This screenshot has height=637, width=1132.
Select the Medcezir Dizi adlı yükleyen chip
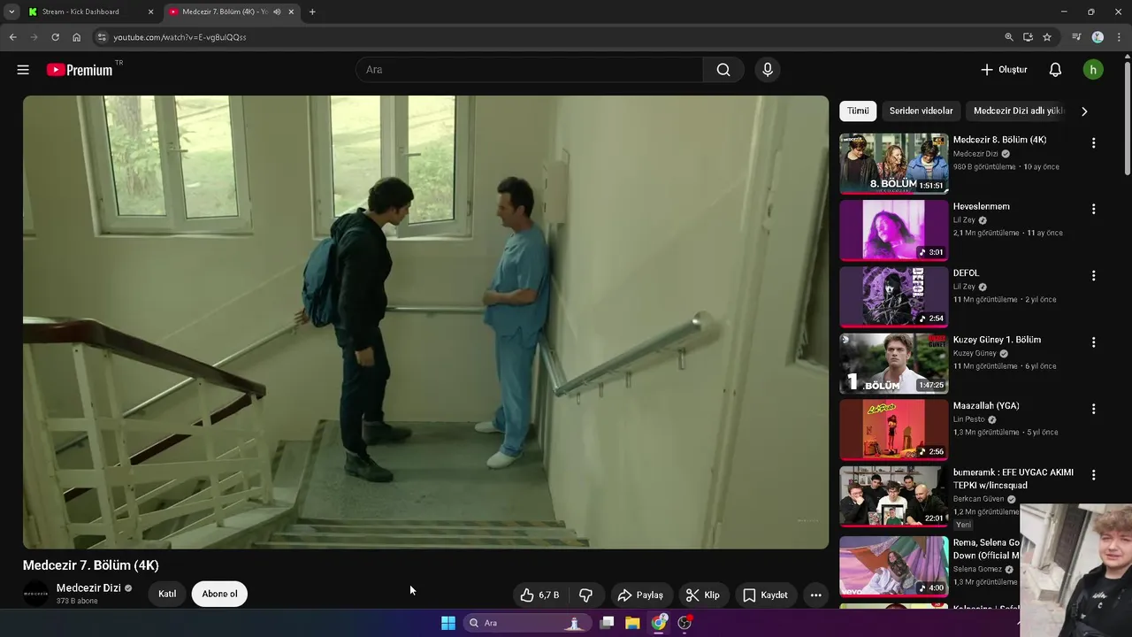pyautogui.click(x=1019, y=111)
